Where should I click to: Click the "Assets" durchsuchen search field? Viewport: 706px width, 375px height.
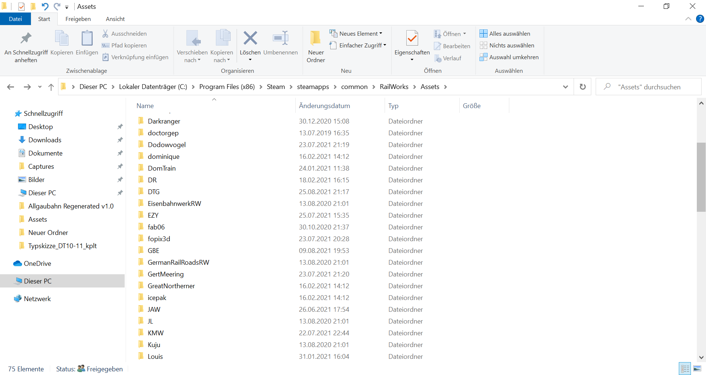(x=649, y=87)
